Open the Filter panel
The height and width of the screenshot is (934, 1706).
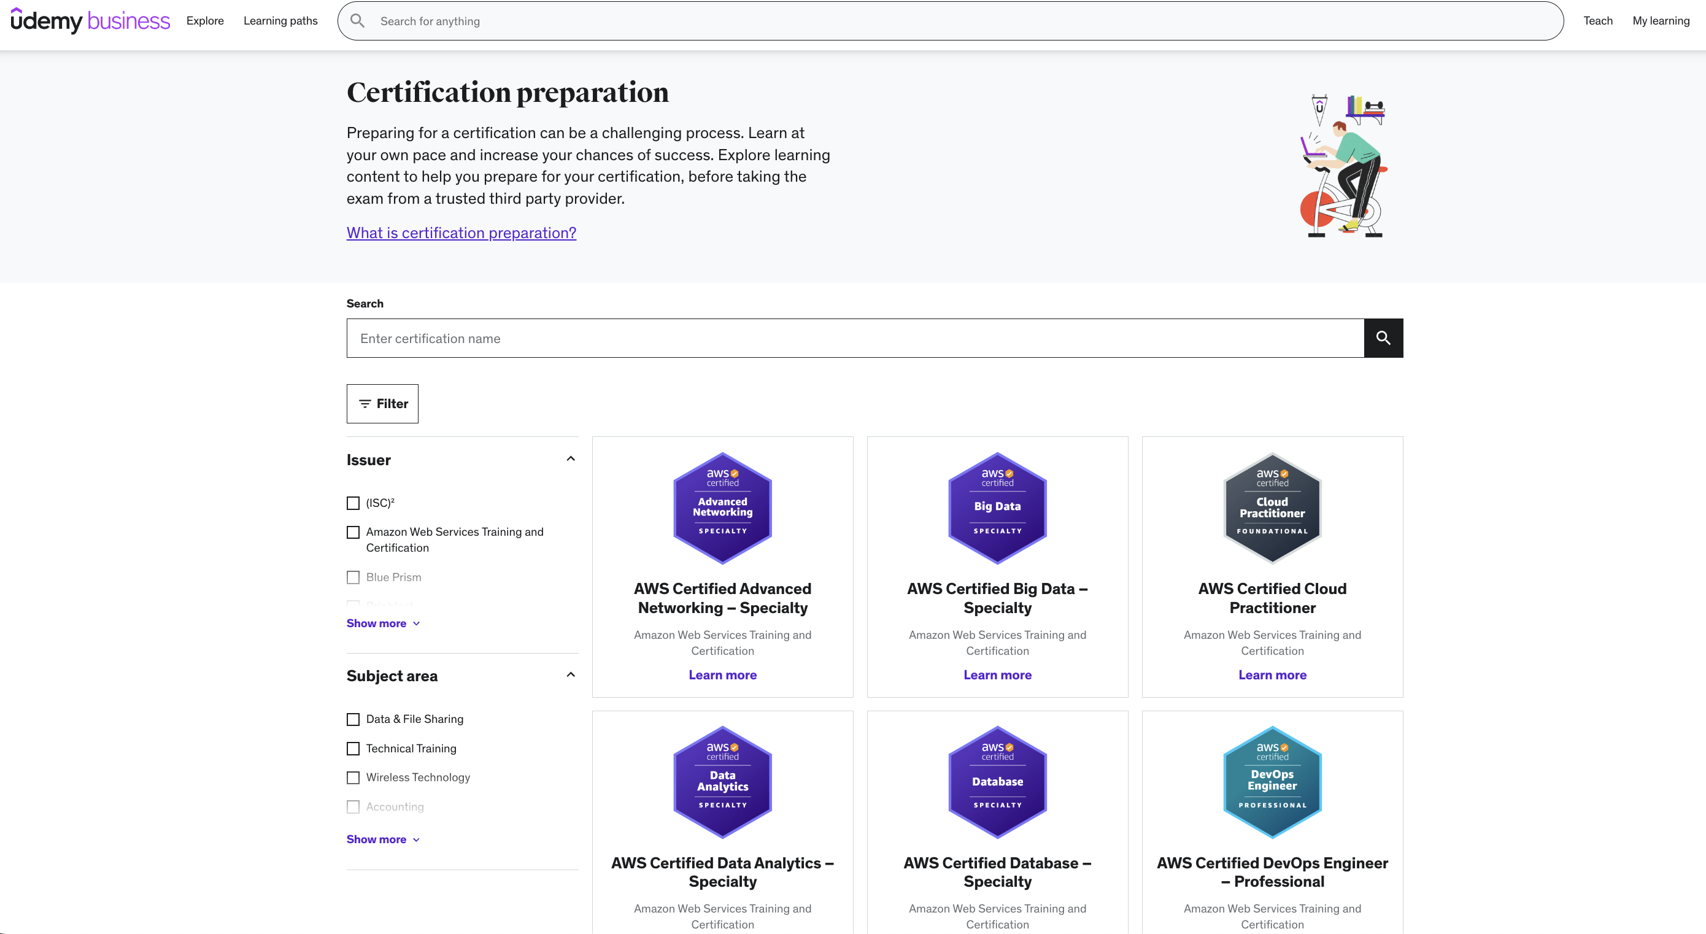coord(382,403)
